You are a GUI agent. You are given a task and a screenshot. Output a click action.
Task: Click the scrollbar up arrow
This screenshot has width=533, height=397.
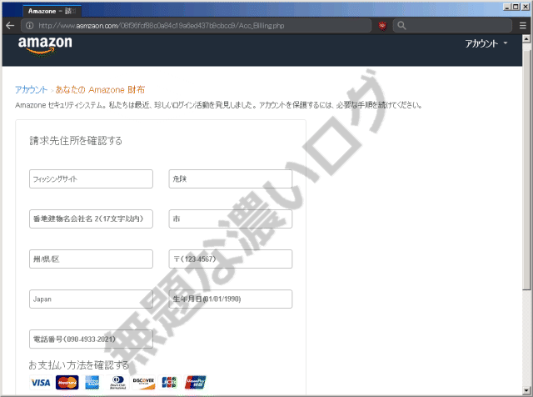(x=526, y=38)
